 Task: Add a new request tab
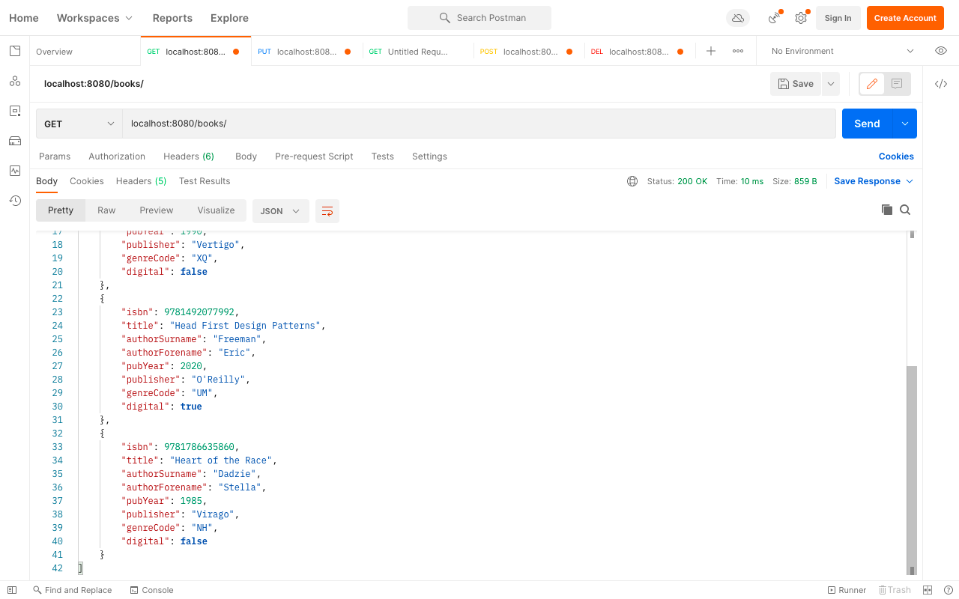tap(711, 51)
